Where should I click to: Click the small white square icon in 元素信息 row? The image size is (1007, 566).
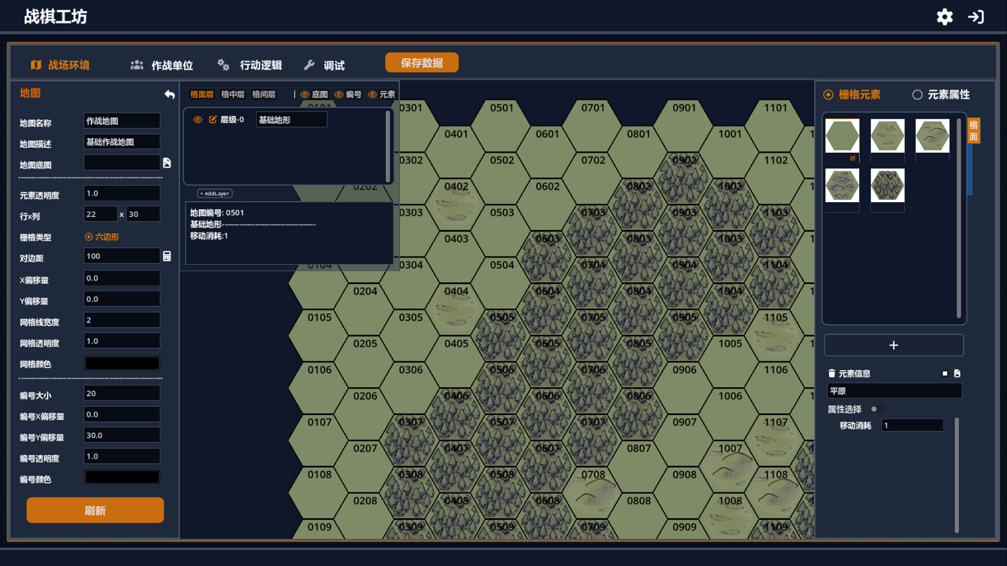pos(945,374)
